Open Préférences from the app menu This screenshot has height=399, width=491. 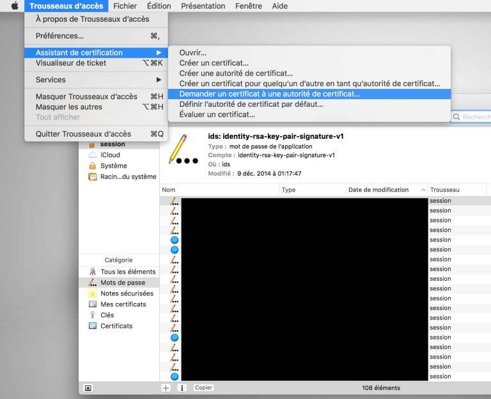(59, 36)
